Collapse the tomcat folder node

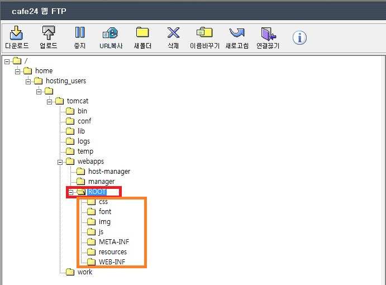click(x=50, y=102)
